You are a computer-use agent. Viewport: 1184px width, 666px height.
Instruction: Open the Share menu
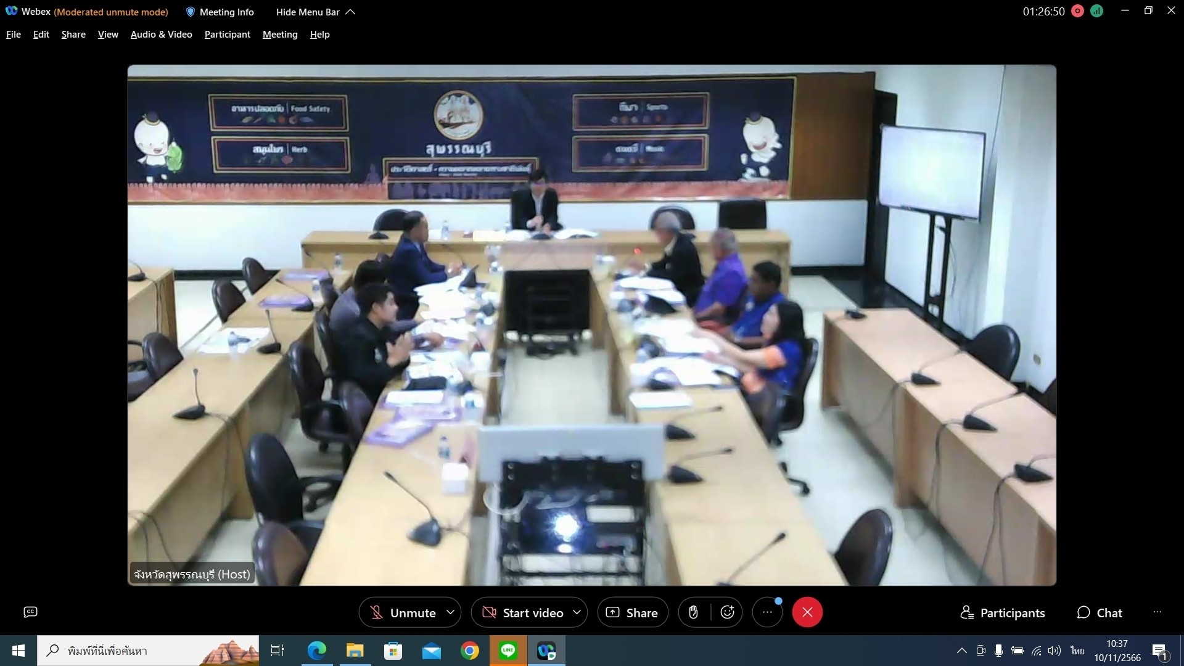tap(73, 35)
